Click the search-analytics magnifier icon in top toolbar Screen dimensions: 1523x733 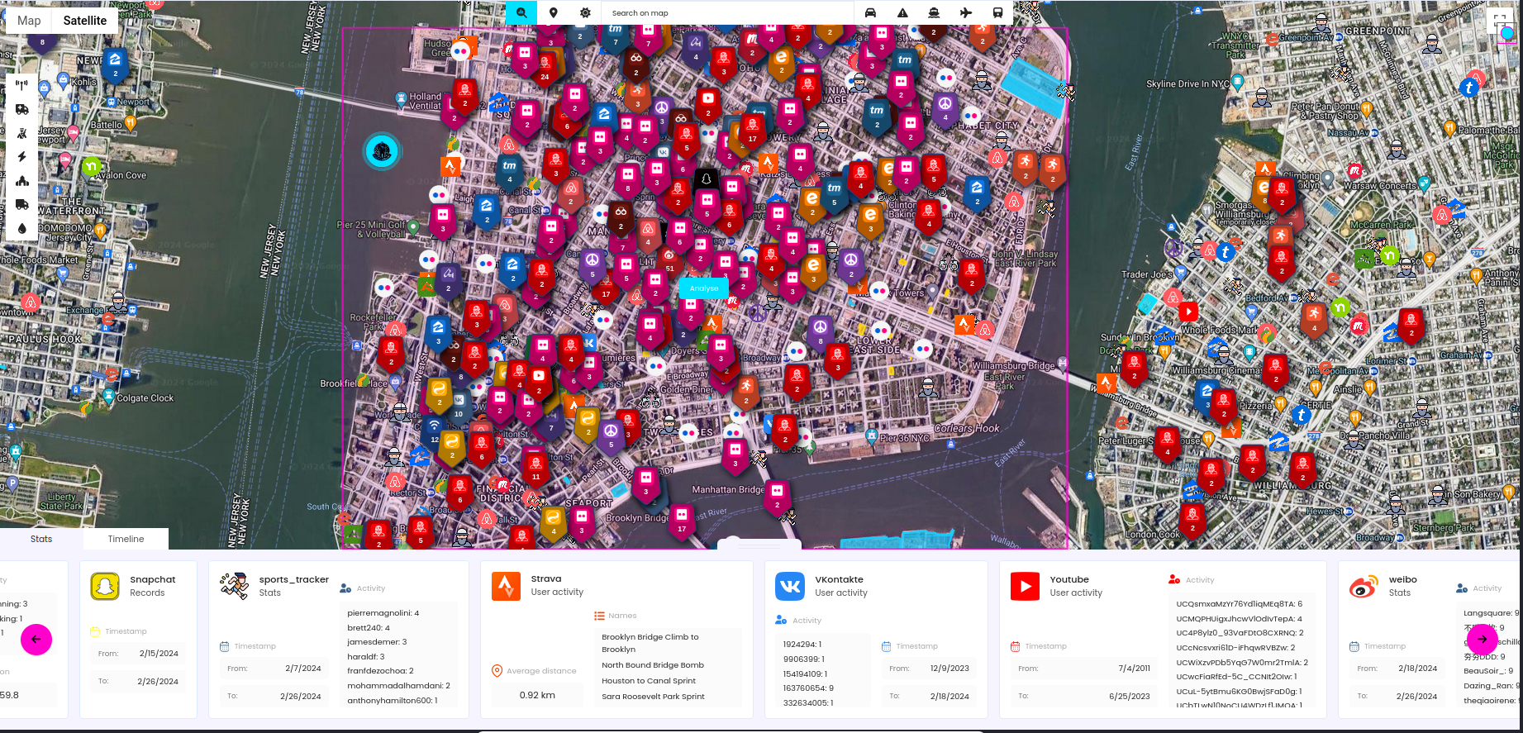521,12
